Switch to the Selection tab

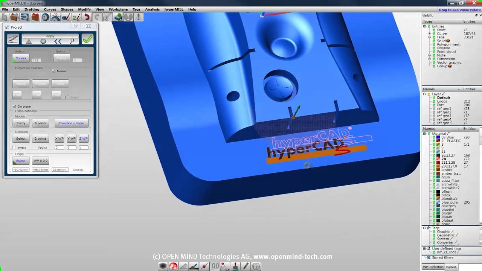pos(437,267)
